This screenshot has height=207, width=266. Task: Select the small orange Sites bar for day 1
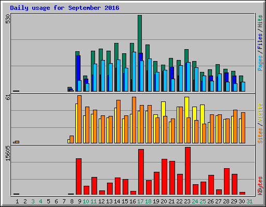click(x=17, y=142)
